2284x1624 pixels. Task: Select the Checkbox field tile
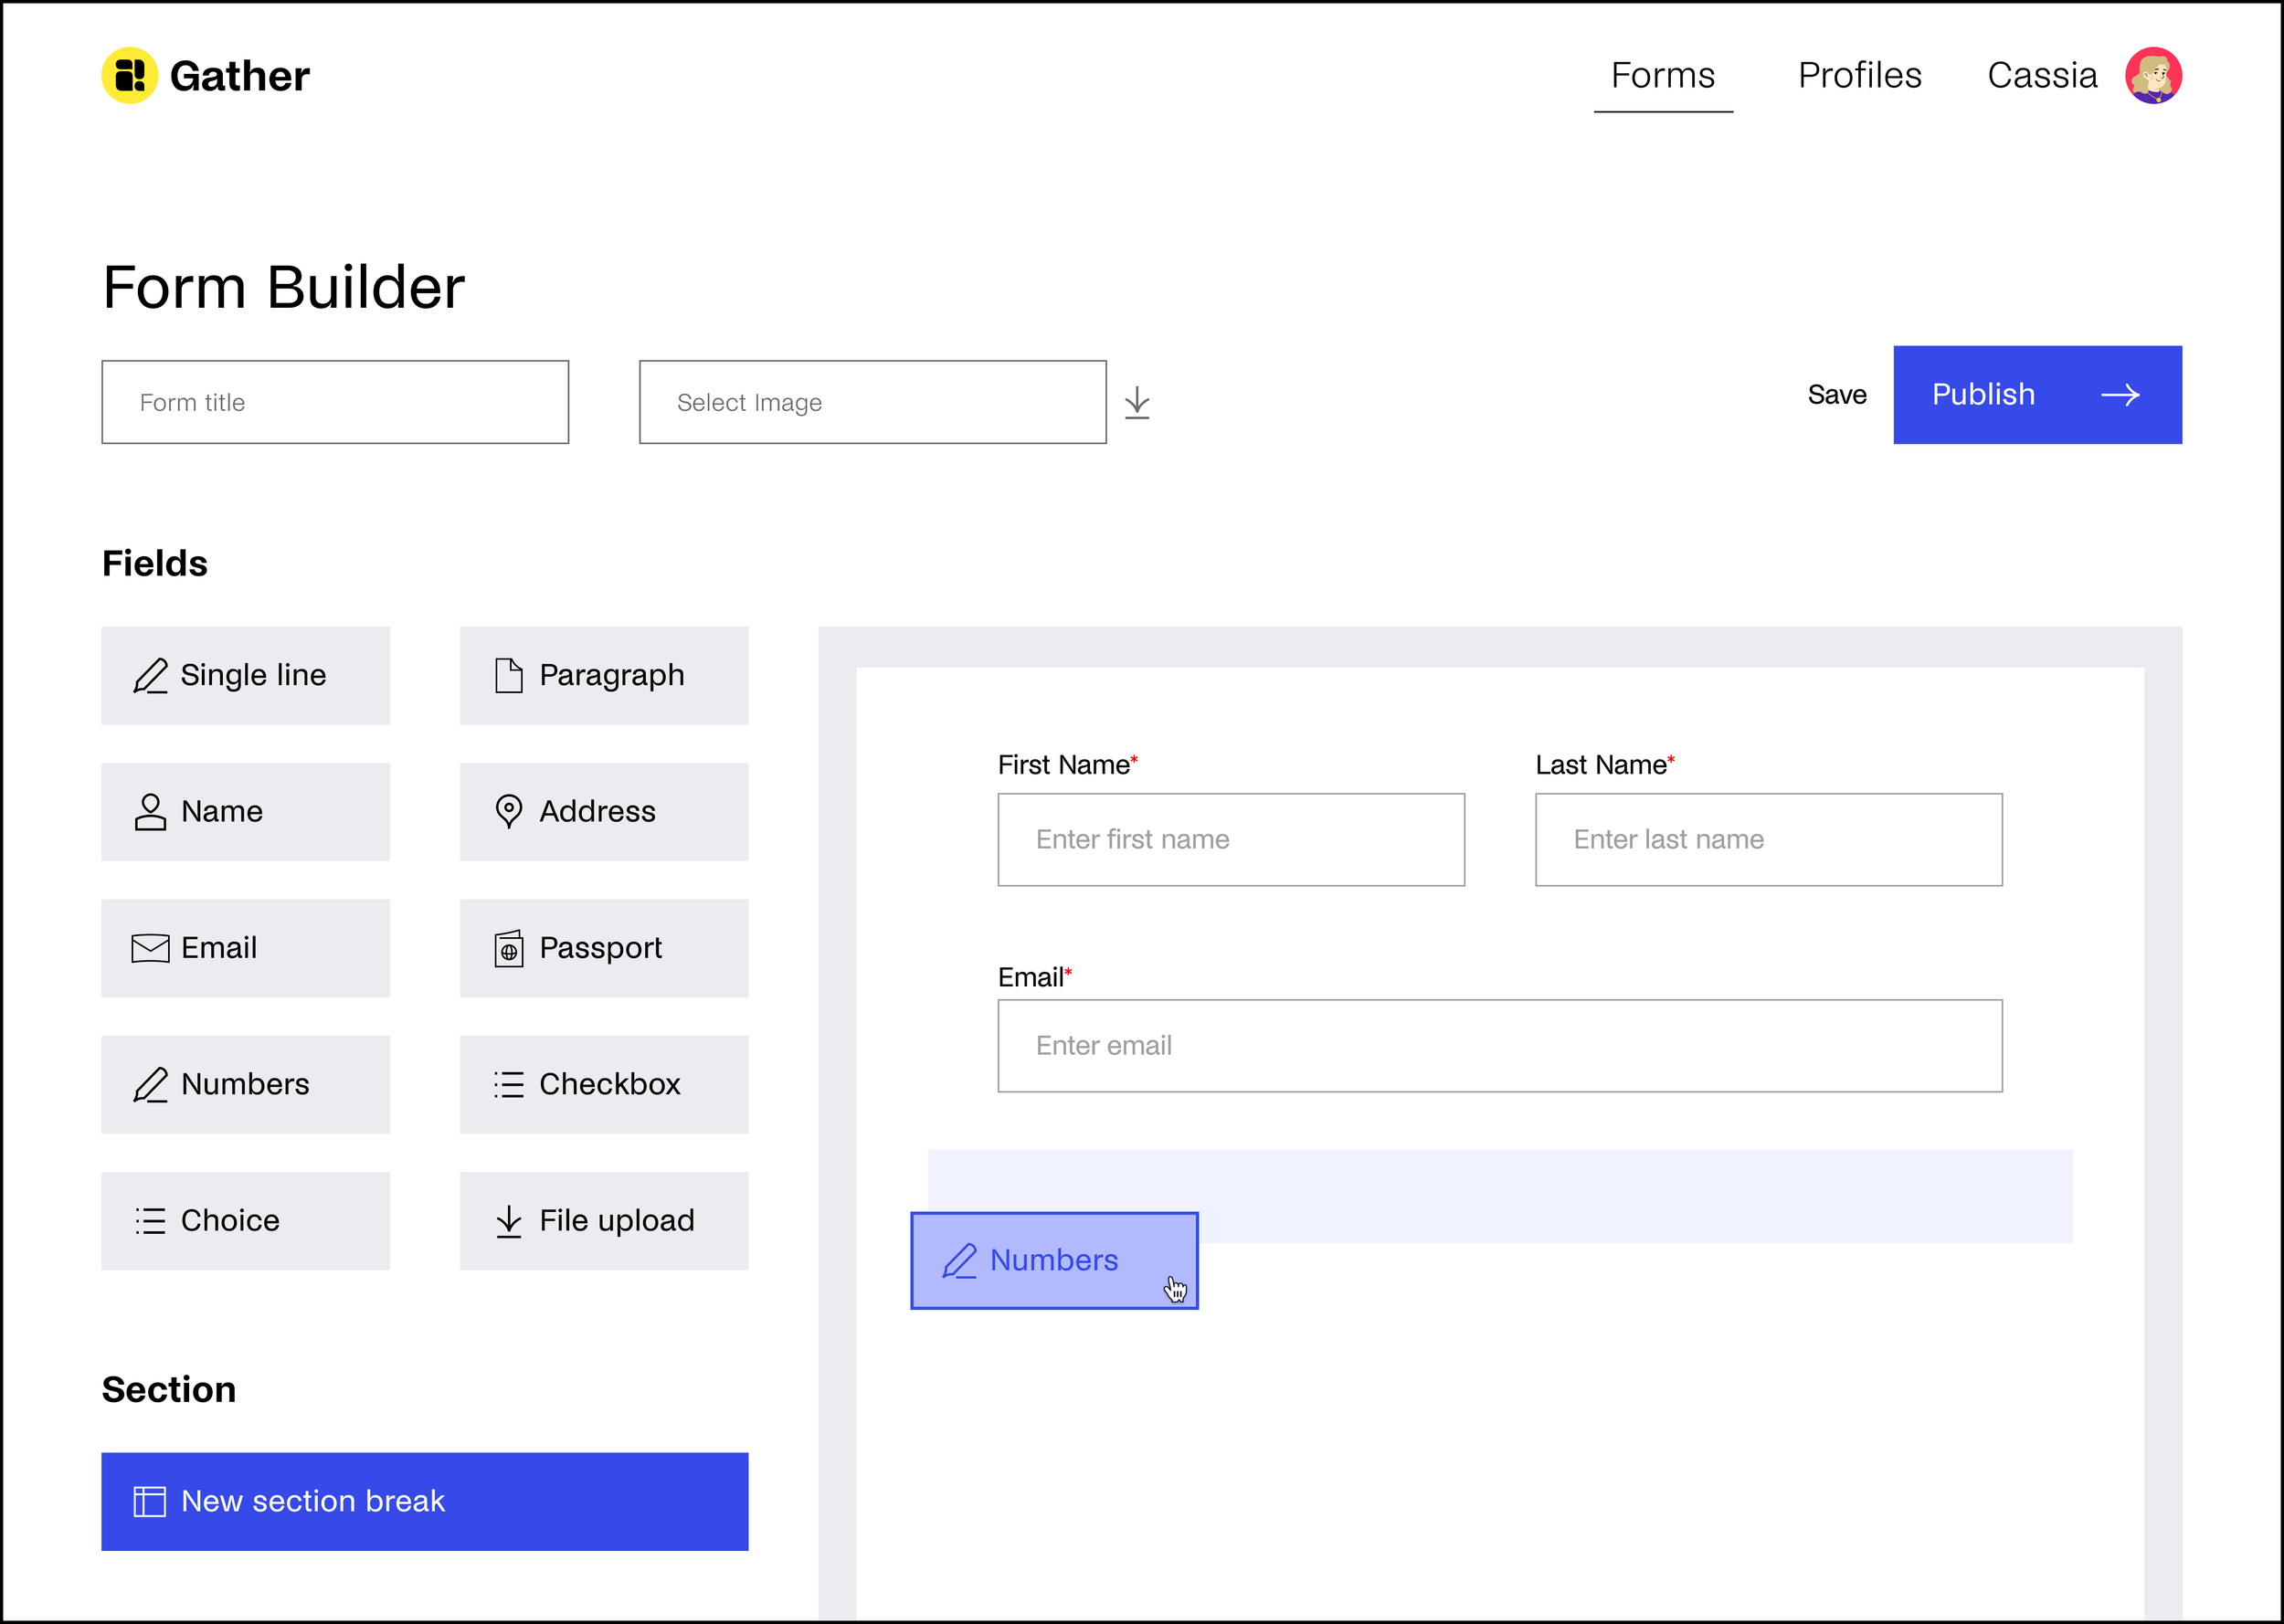point(603,1084)
